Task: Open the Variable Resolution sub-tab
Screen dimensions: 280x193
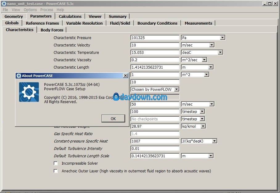Action: click(x=84, y=23)
